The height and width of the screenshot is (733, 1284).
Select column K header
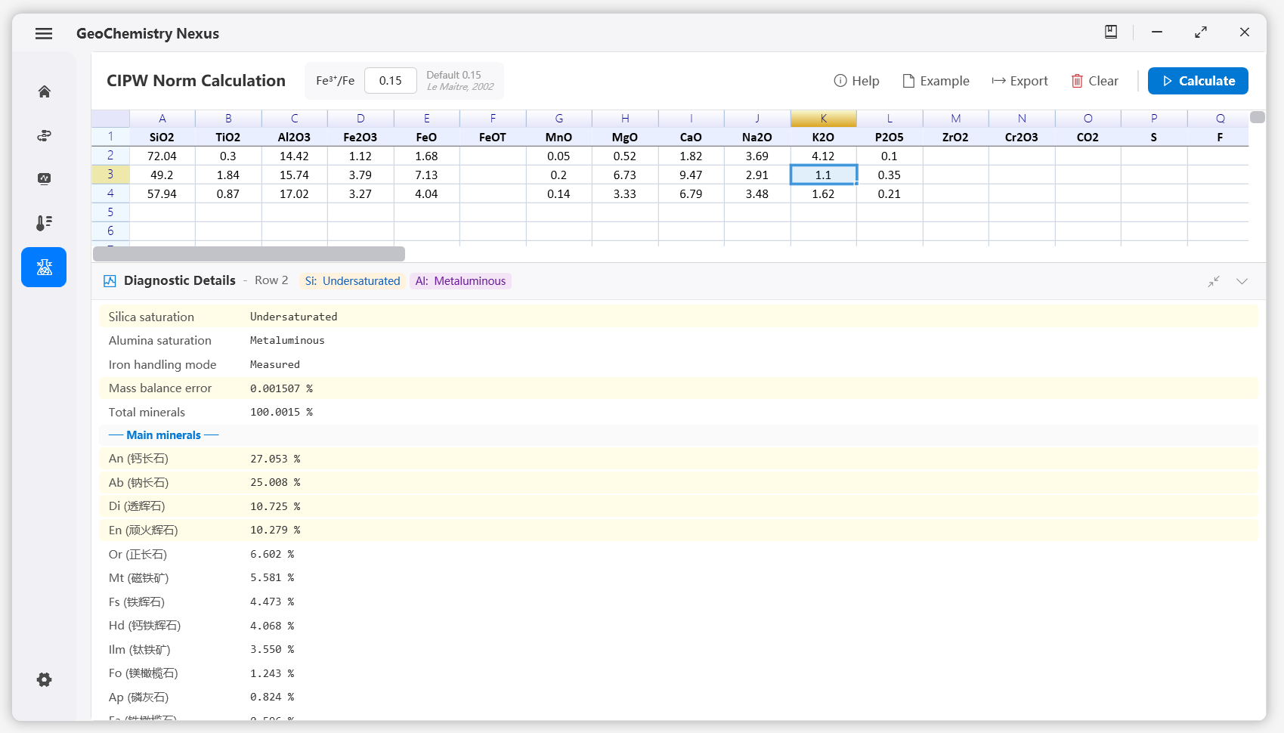tap(823, 119)
